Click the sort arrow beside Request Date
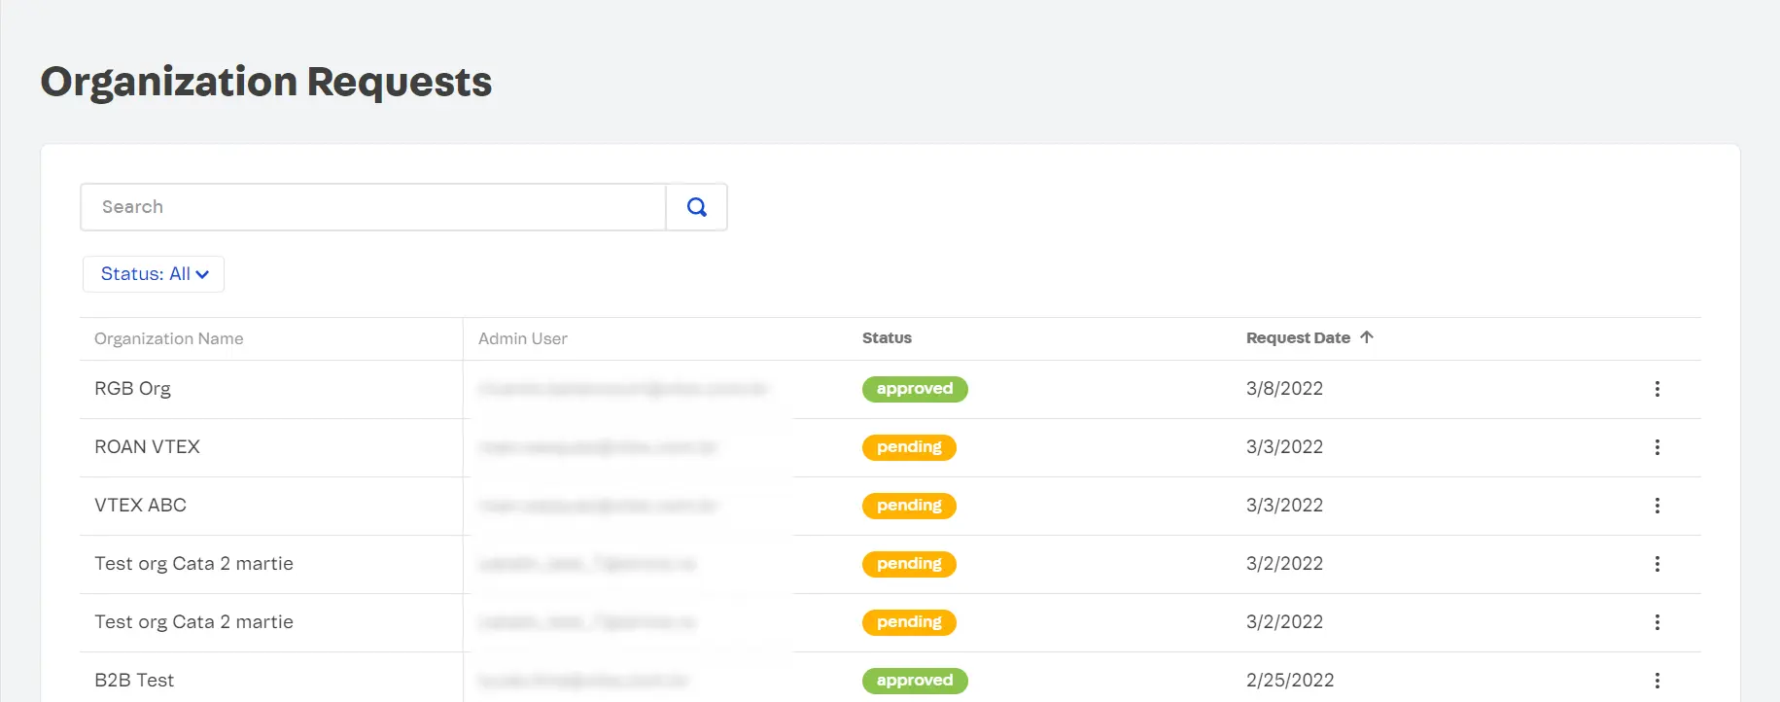The image size is (1780, 702). tap(1366, 337)
